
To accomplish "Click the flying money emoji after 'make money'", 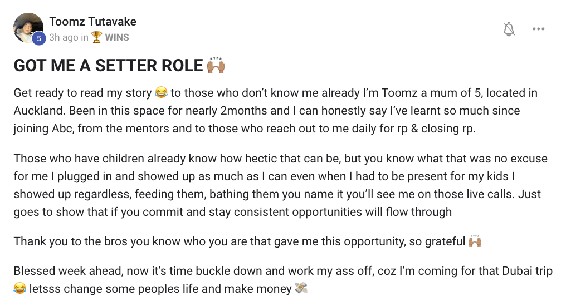I will (x=301, y=288).
